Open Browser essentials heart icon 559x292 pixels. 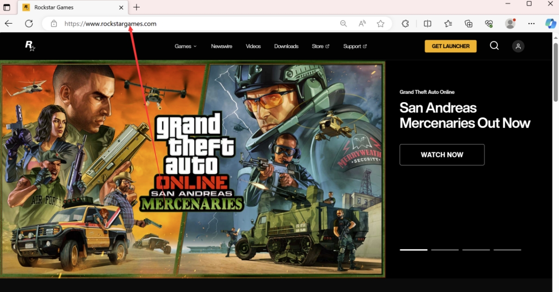489,24
